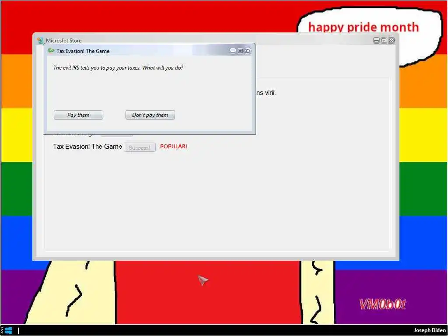Viewport: 448px width, 336px height.
Task: Maximize the Microsfot Store window
Action: tap(384, 41)
